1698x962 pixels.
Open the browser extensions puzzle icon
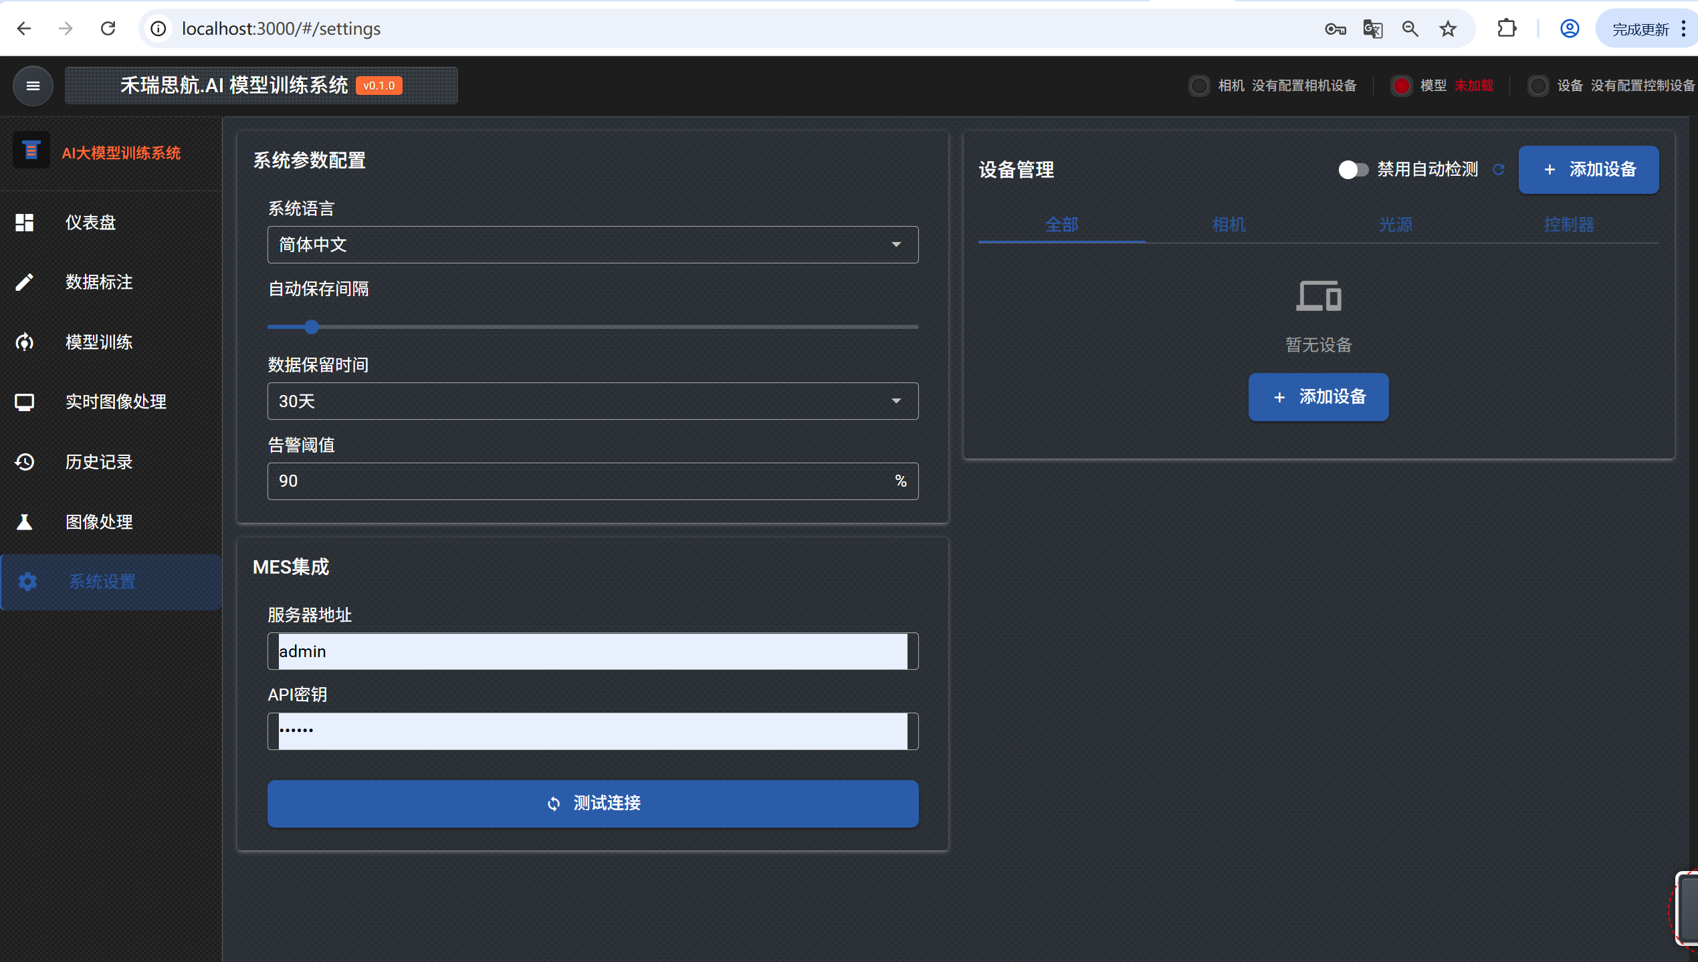[1507, 29]
